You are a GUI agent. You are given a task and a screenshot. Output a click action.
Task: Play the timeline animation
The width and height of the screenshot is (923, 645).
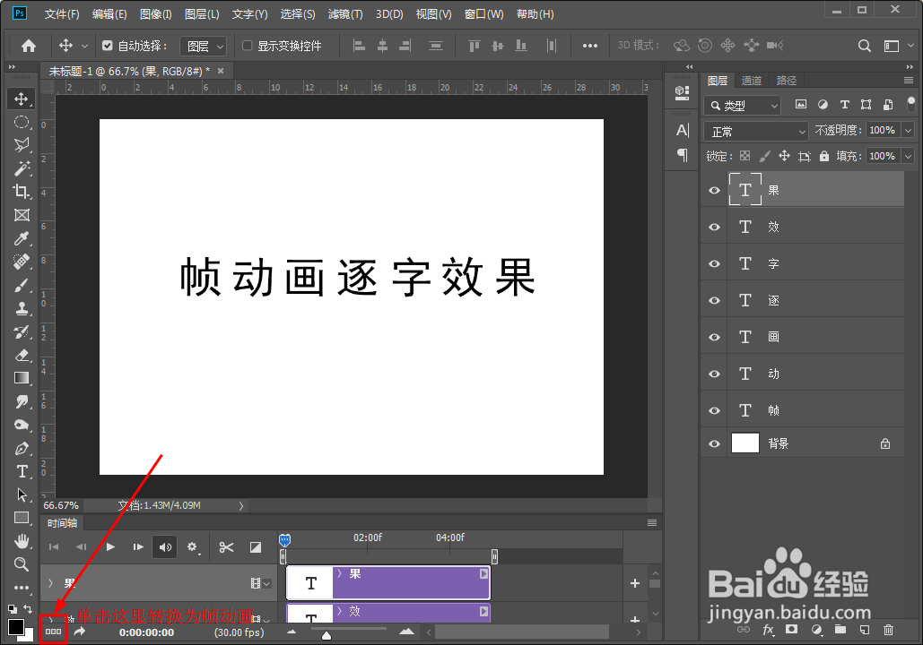coord(110,547)
